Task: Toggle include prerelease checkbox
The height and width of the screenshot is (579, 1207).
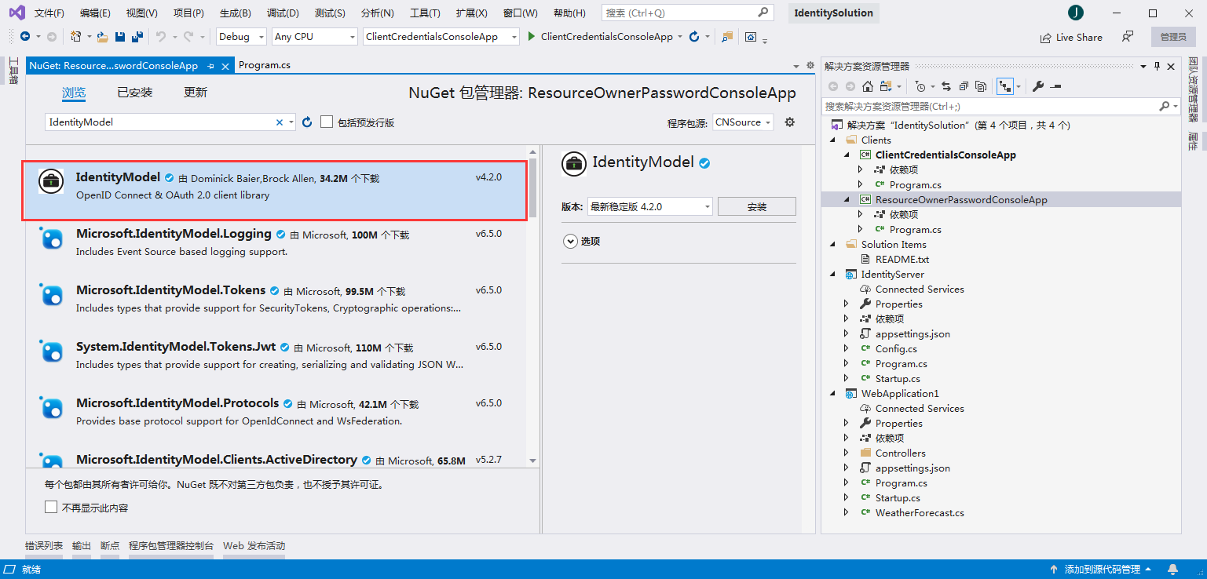Action: (327, 122)
